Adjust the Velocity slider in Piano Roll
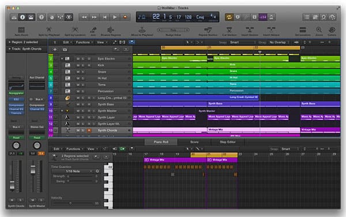This screenshot has width=346, height=217. coord(70,203)
